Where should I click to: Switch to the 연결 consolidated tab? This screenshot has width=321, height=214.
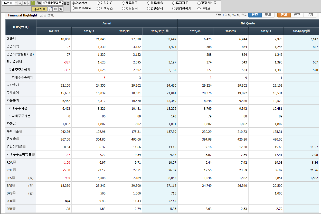pos(255,15)
